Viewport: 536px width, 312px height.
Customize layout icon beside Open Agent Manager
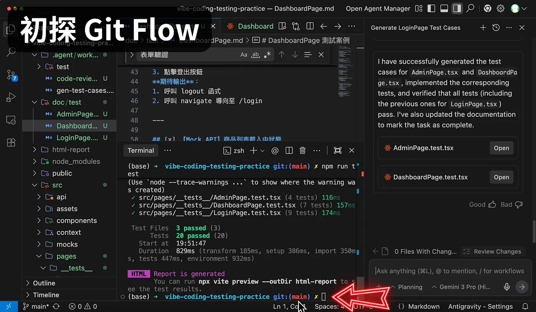click(419, 8)
